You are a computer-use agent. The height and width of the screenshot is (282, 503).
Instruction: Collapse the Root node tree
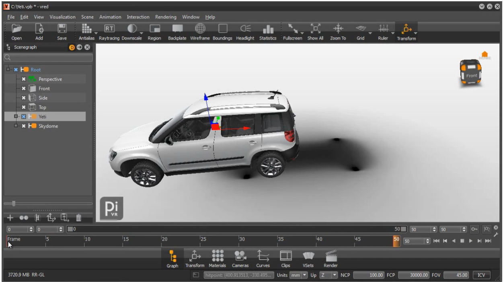[8, 70]
